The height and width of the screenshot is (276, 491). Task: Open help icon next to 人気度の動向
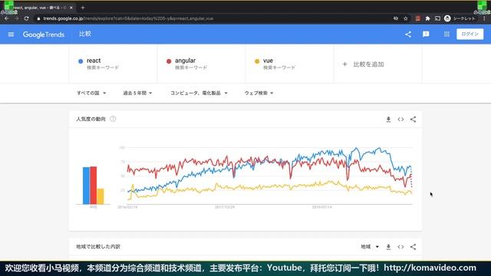[x=113, y=119]
